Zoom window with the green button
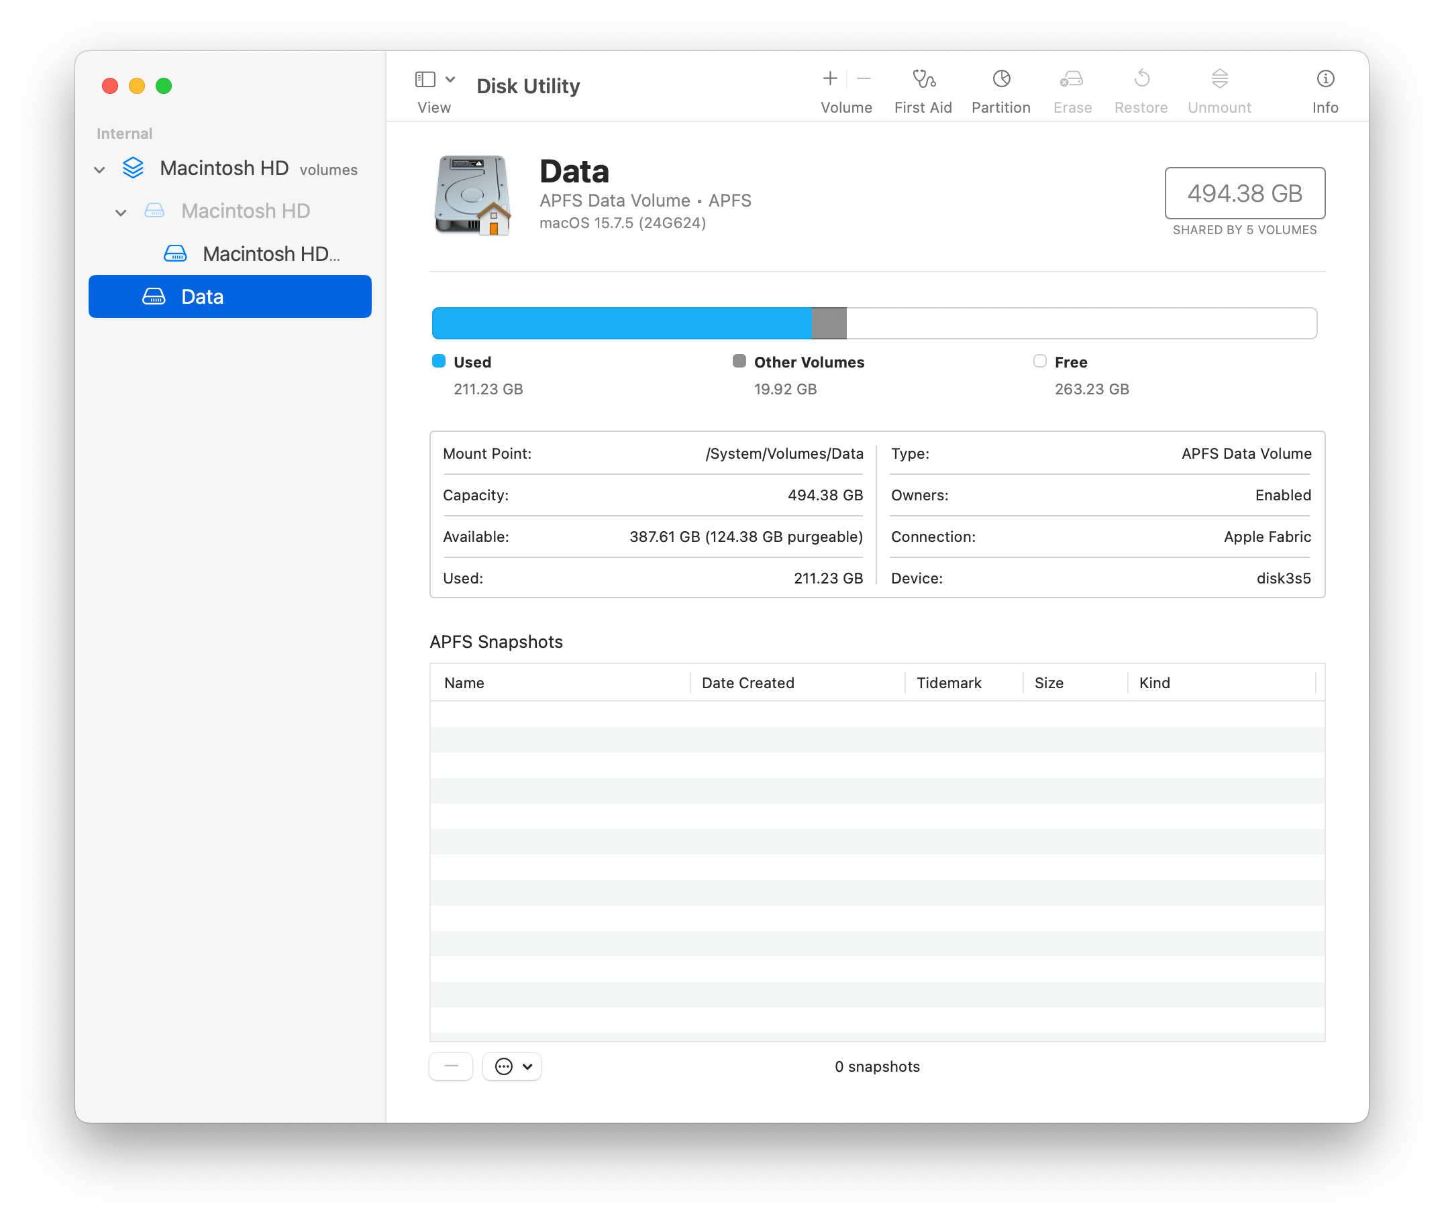Screen dimensions: 1444x1222 [x=164, y=86]
